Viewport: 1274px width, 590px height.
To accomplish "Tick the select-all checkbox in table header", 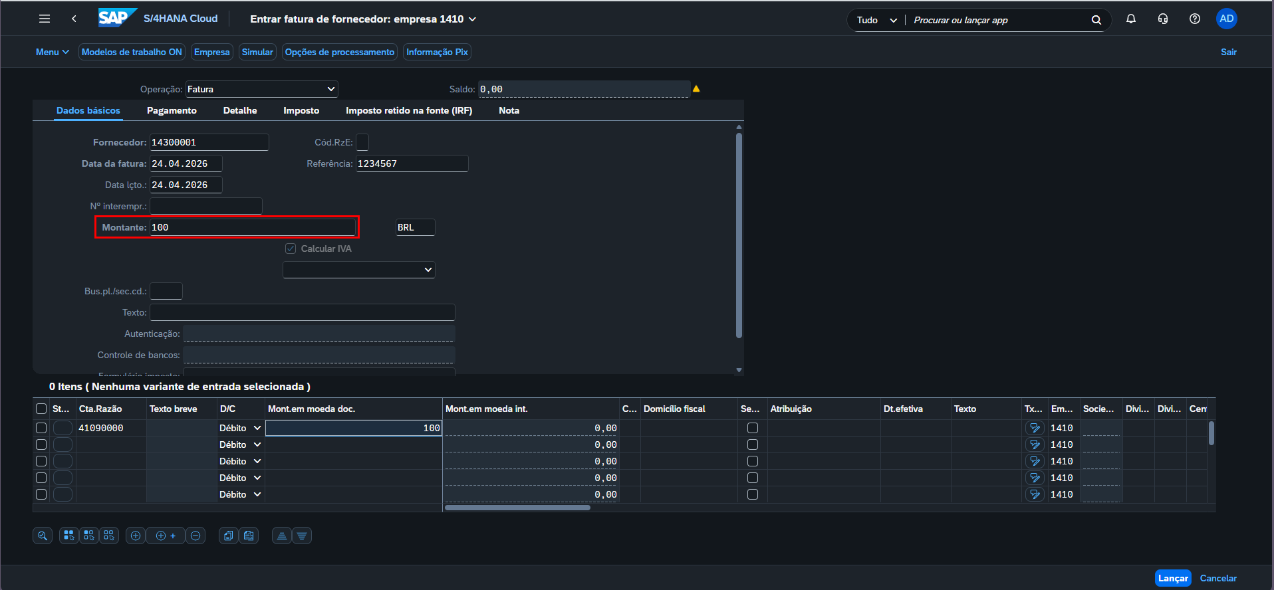I will [41, 409].
